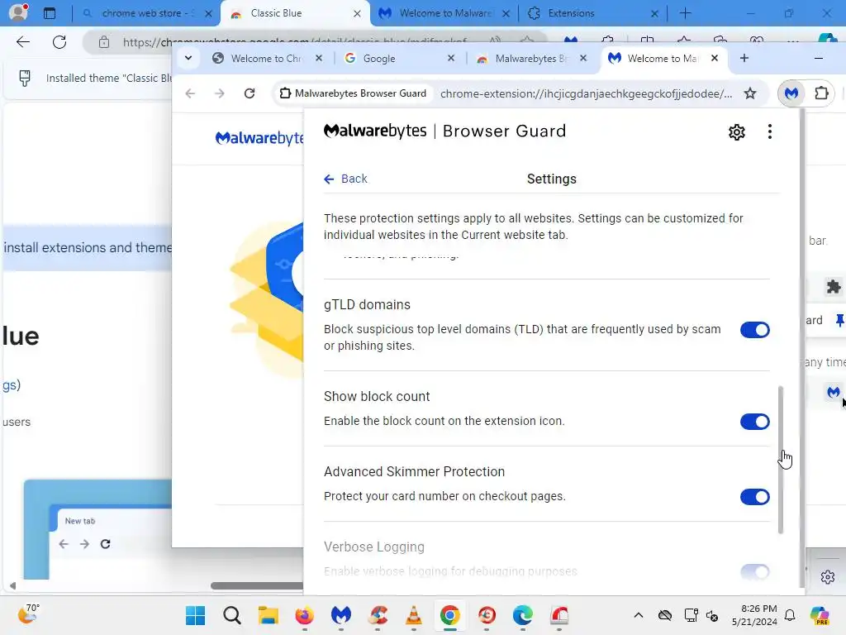Open the Chrome extensions puzzle icon
This screenshot has width=846, height=635.
point(821,93)
